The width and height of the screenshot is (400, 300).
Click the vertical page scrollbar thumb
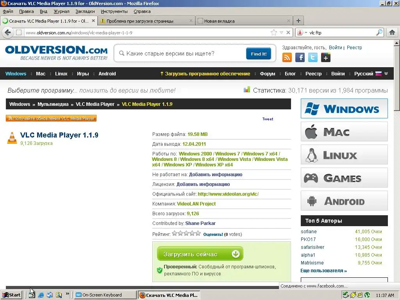[x=397, y=78]
